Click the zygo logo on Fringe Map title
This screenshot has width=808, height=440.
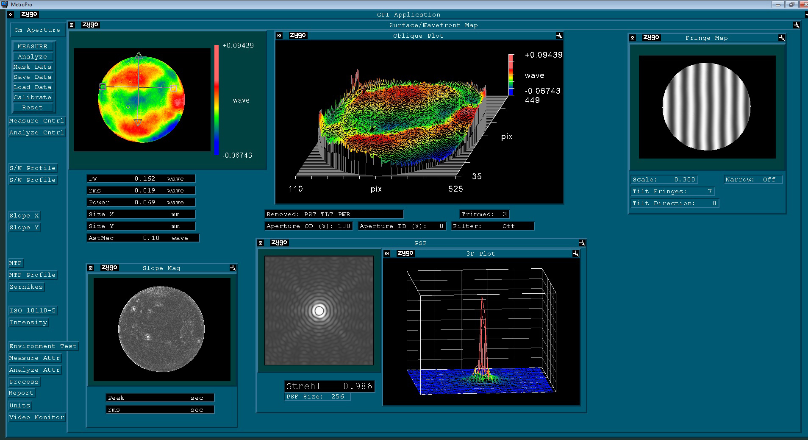point(651,37)
